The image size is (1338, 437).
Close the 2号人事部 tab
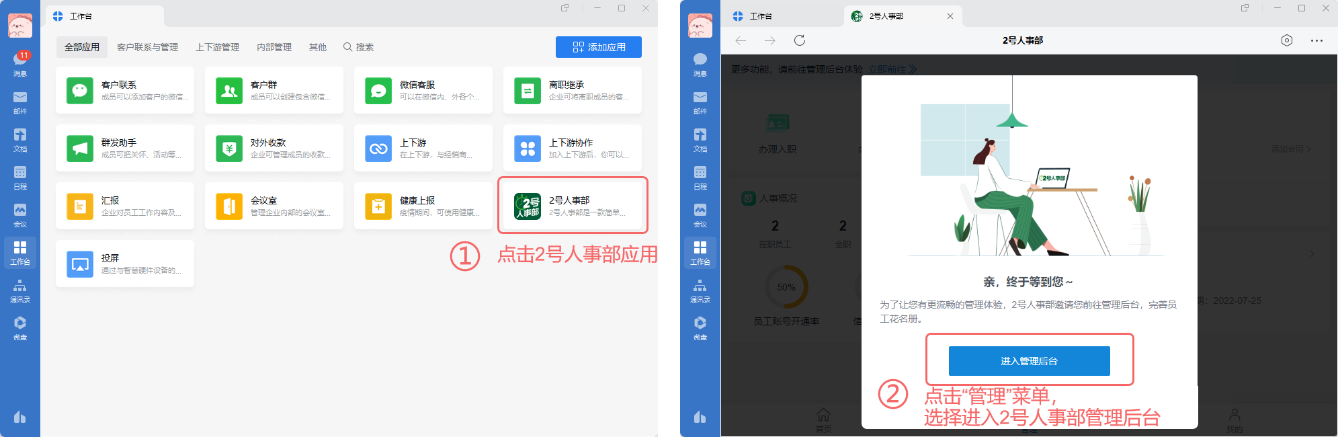point(950,16)
